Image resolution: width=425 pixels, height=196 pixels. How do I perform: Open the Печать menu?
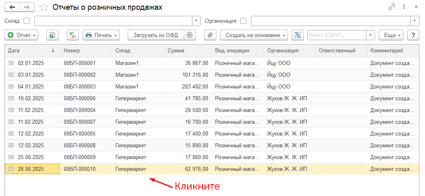point(101,35)
